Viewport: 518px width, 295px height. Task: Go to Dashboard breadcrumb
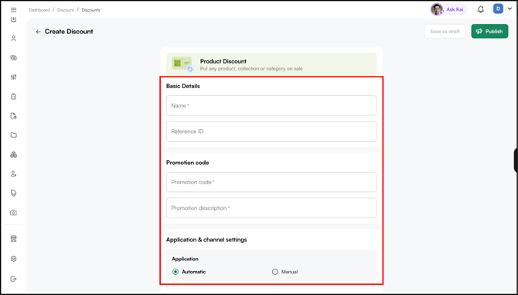pyautogui.click(x=39, y=10)
